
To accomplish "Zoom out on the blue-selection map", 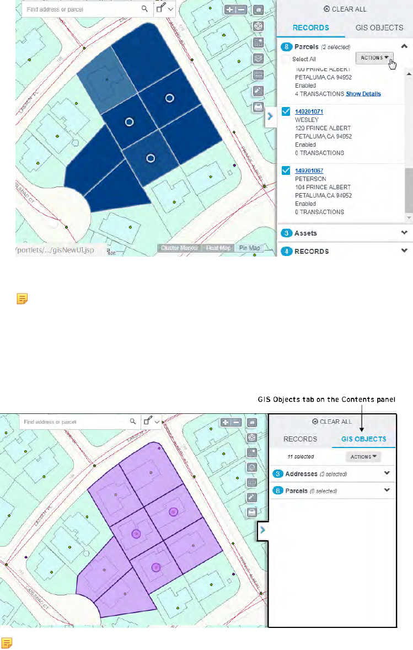I will tap(242, 9).
